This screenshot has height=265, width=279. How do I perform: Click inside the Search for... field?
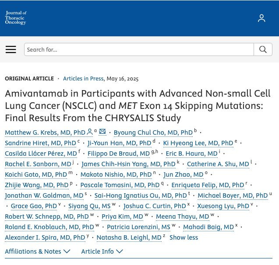pyautogui.click(x=139, y=49)
